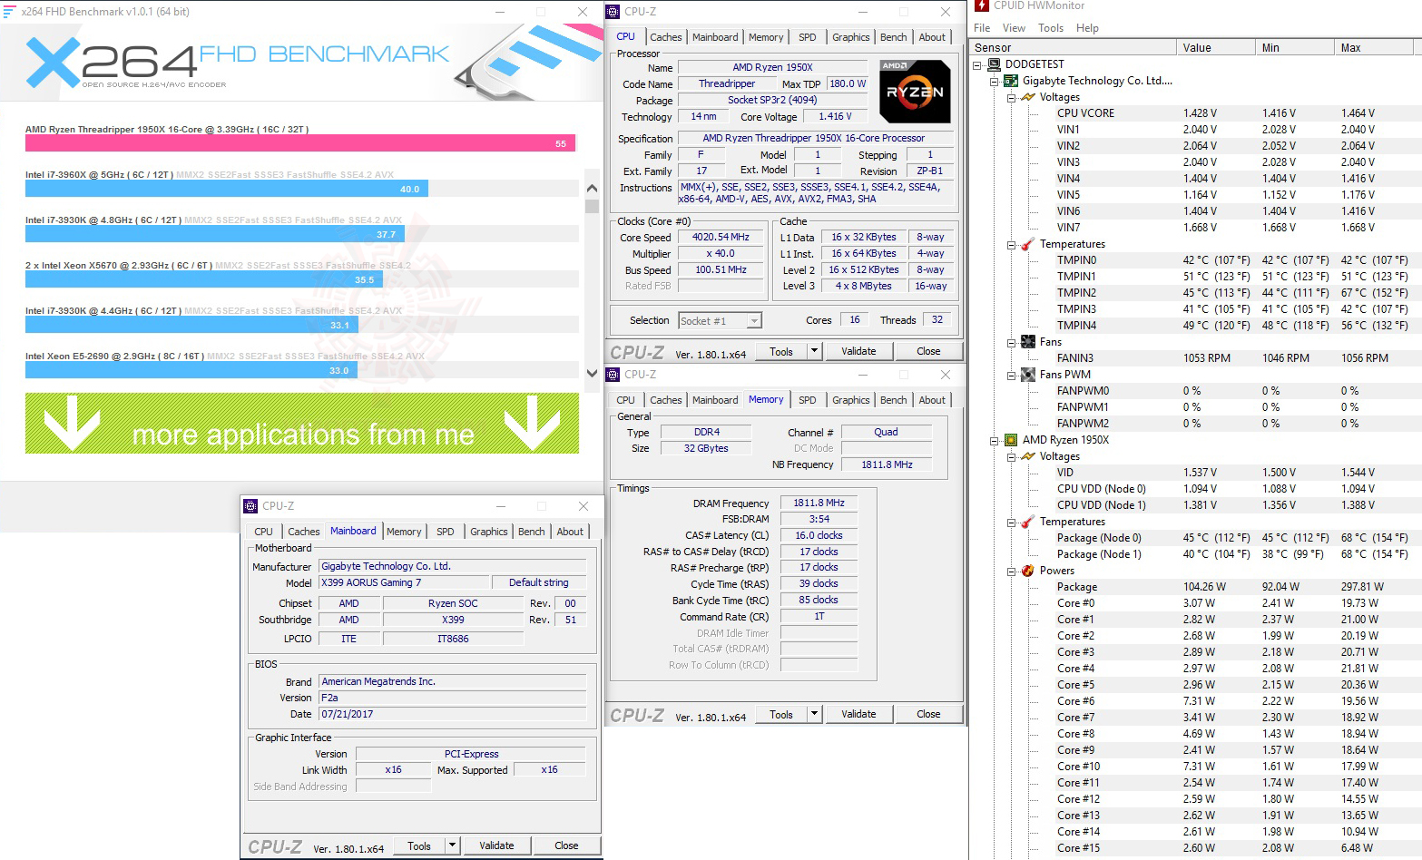The width and height of the screenshot is (1422, 860).
Task: Open the Tools dropdown arrow in the CPU-Z Memory window
Action: pos(814,714)
